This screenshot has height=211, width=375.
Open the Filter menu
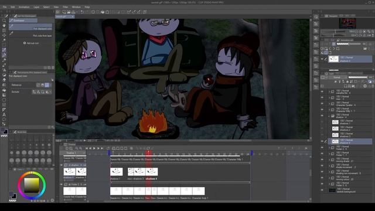pos(65,7)
